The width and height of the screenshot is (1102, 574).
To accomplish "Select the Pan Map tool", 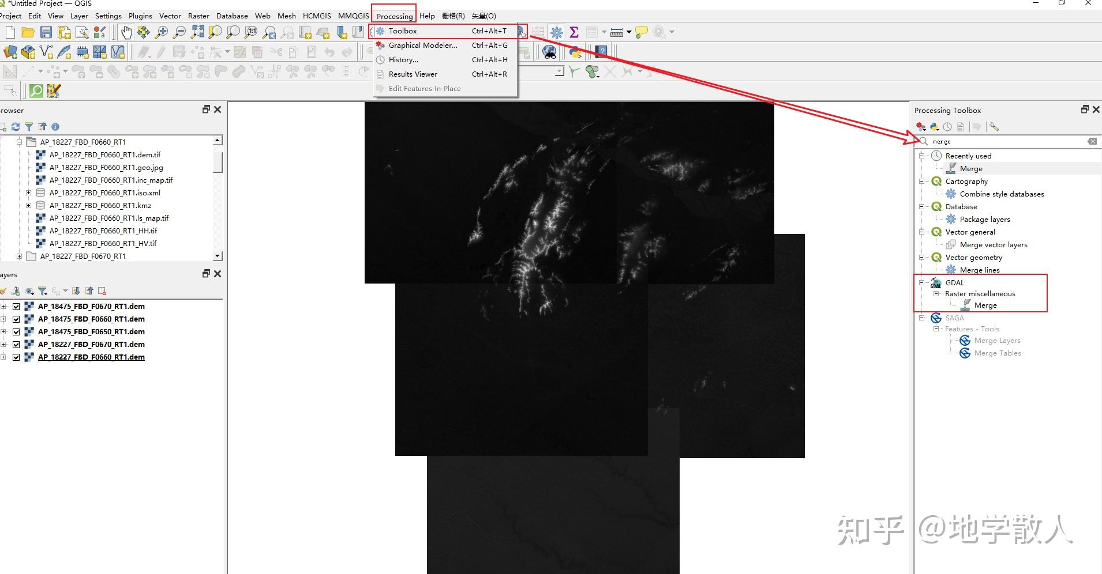I will (126, 32).
